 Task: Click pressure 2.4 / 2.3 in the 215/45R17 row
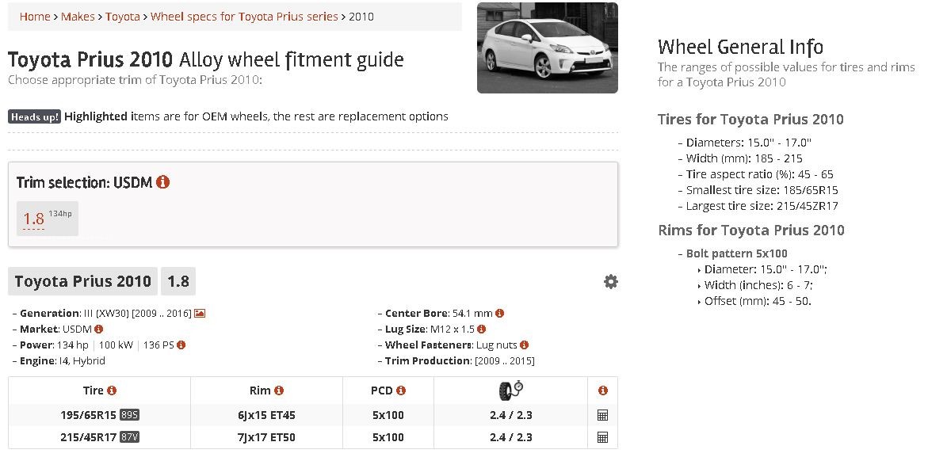[510, 437]
